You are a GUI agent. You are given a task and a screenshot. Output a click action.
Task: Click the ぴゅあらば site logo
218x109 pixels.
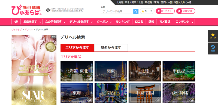click(x=26, y=10)
